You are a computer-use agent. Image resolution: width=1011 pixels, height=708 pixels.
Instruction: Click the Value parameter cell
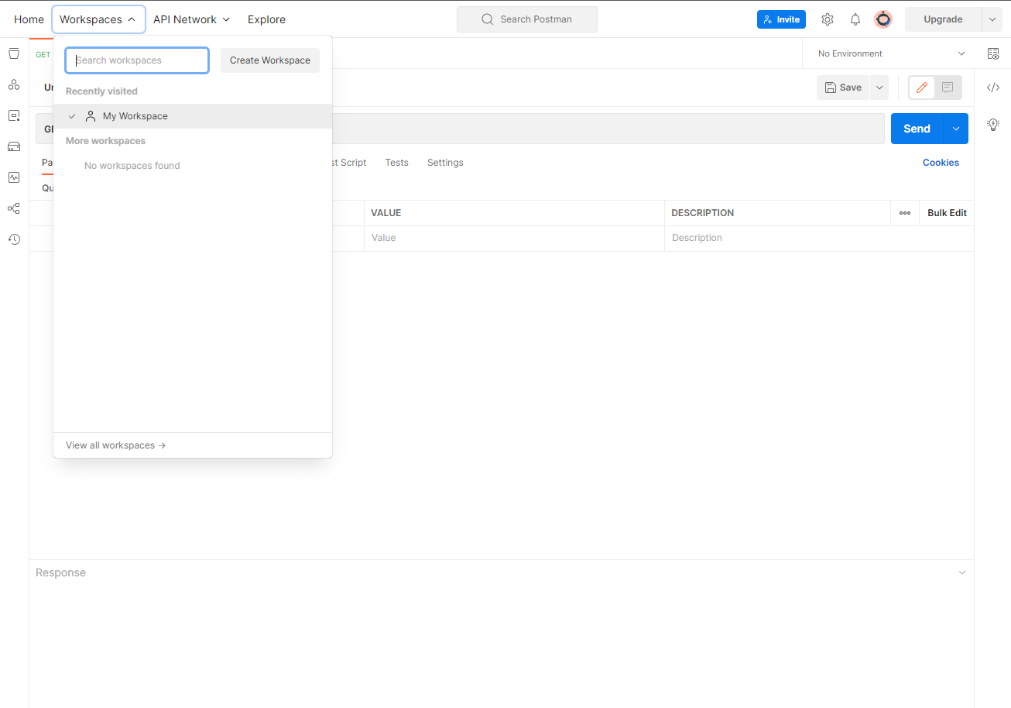(x=514, y=238)
